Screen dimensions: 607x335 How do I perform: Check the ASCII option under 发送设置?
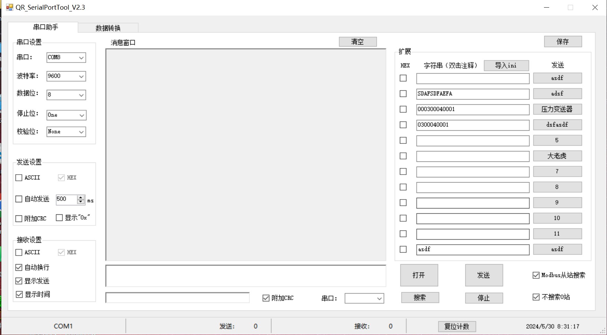[19, 178]
